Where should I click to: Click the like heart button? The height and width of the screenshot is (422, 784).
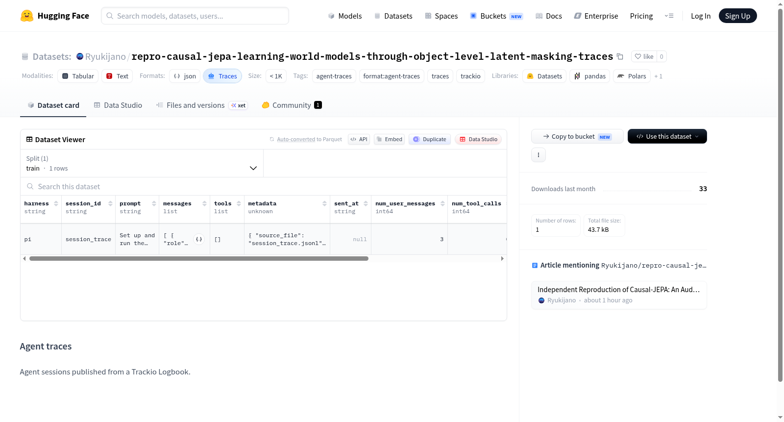tap(644, 56)
